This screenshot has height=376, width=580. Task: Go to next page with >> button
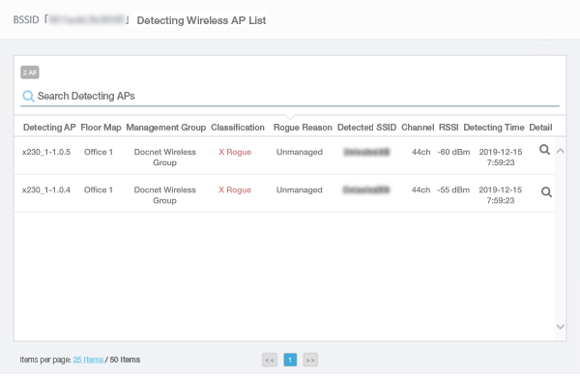(310, 360)
